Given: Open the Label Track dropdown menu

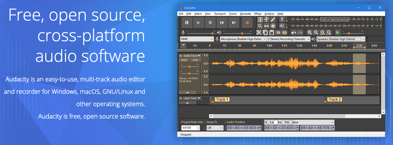Looking at the screenshot, I should (x=192, y=98).
